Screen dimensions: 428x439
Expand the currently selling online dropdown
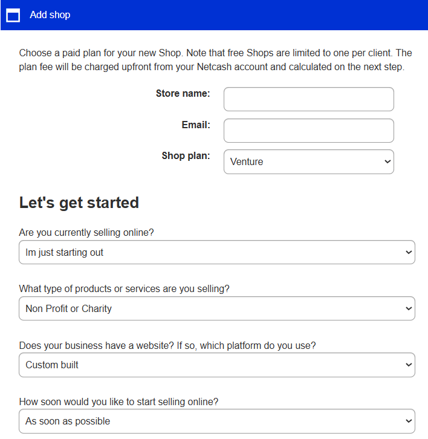pos(216,253)
